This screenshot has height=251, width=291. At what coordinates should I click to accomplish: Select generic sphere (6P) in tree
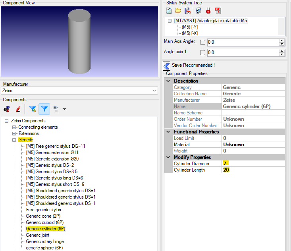point(44,248)
